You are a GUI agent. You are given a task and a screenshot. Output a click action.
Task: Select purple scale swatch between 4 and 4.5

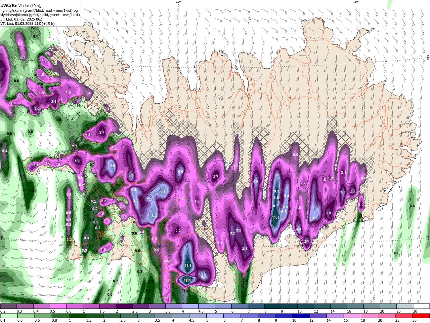click(x=190, y=307)
